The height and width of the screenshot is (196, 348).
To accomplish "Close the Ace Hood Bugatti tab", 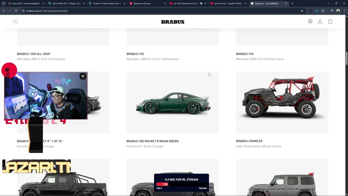I will 246,4.
